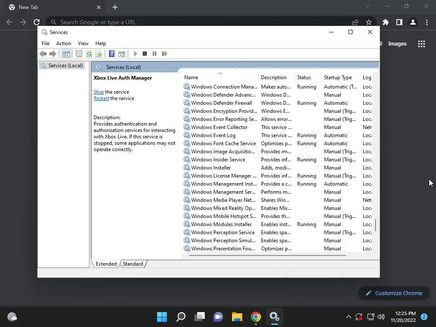The width and height of the screenshot is (436, 327).
Task: Switch to the Standard tab
Action: 133,264
